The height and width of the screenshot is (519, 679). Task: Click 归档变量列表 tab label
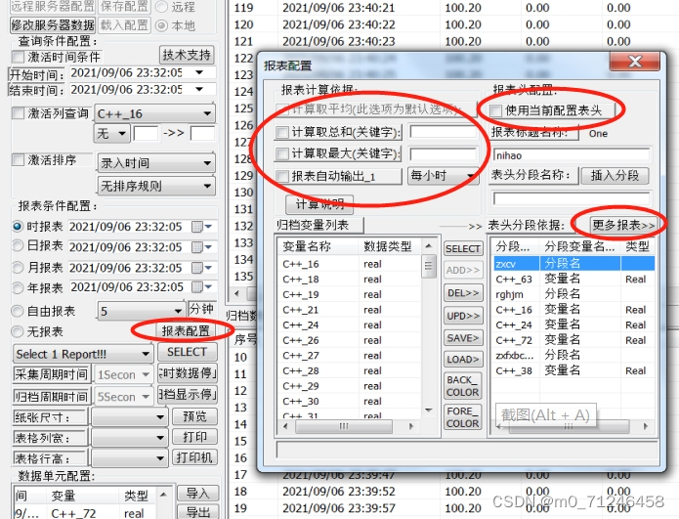[313, 225]
